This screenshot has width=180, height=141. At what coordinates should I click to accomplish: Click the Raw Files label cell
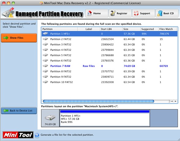point(89,66)
